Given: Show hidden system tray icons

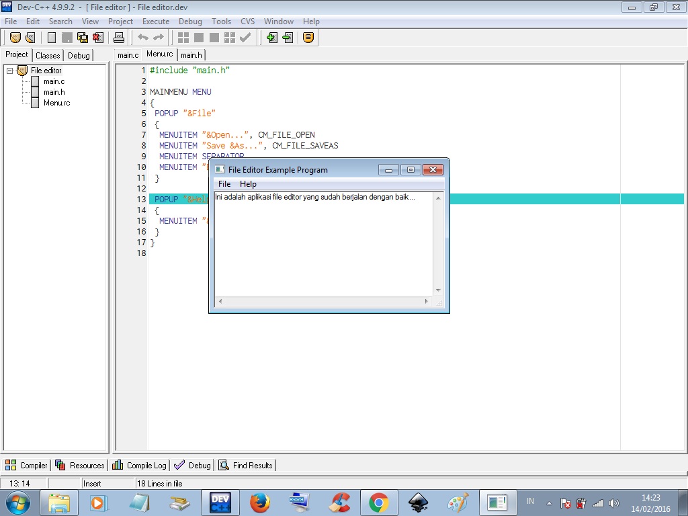Looking at the screenshot, I should [x=549, y=503].
